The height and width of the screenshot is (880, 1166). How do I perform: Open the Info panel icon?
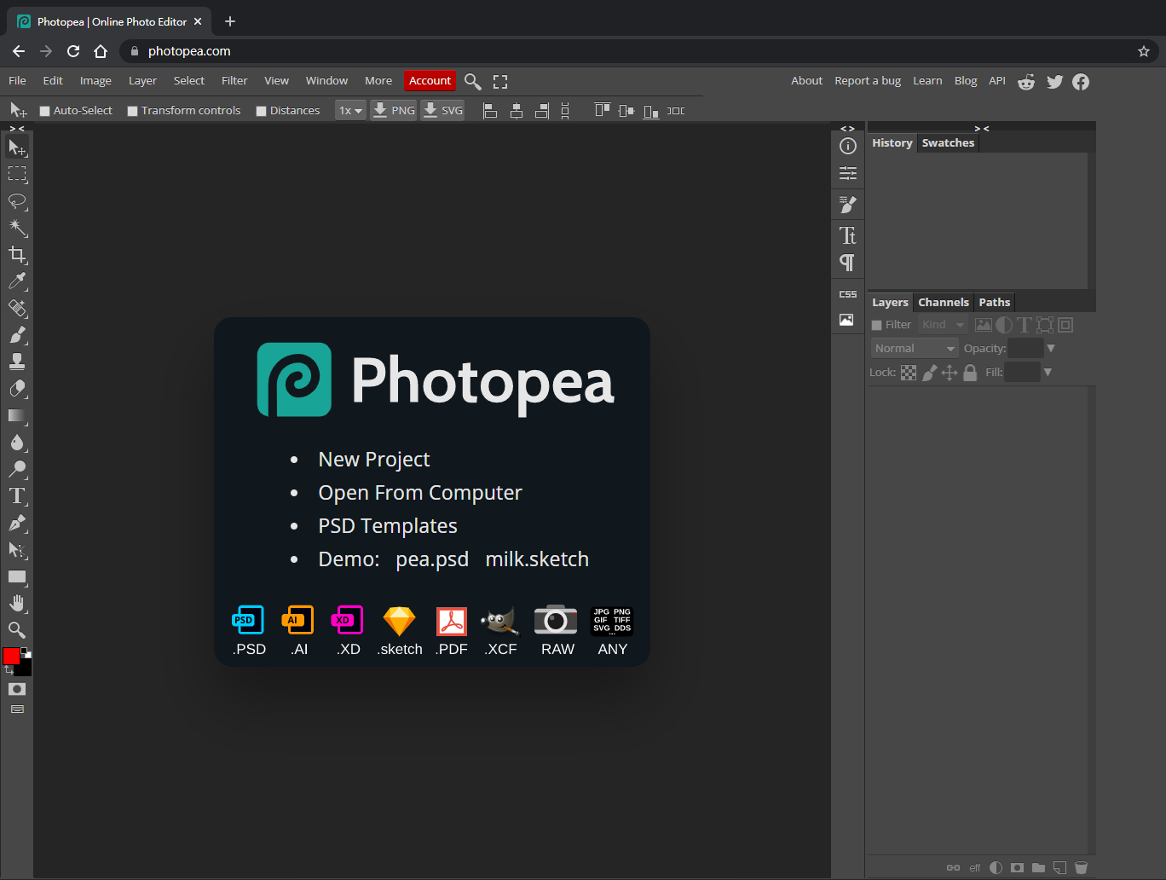point(847,146)
